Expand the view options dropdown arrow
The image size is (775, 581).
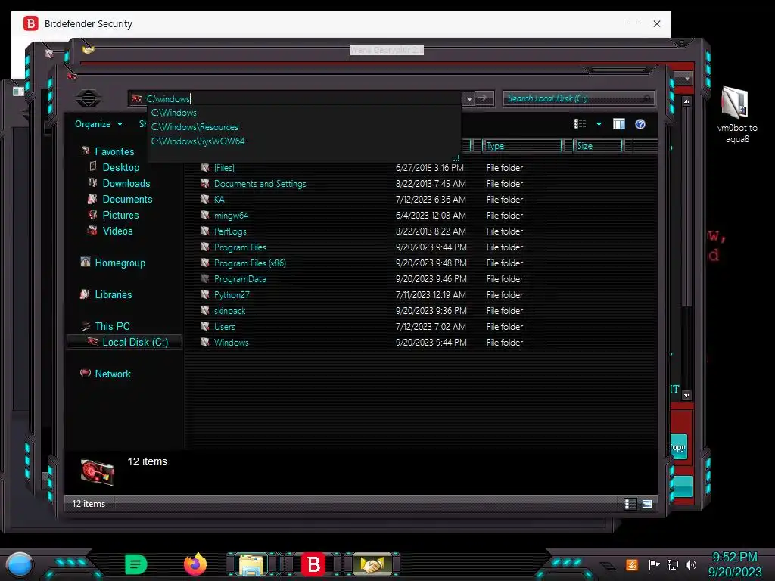[x=599, y=124]
